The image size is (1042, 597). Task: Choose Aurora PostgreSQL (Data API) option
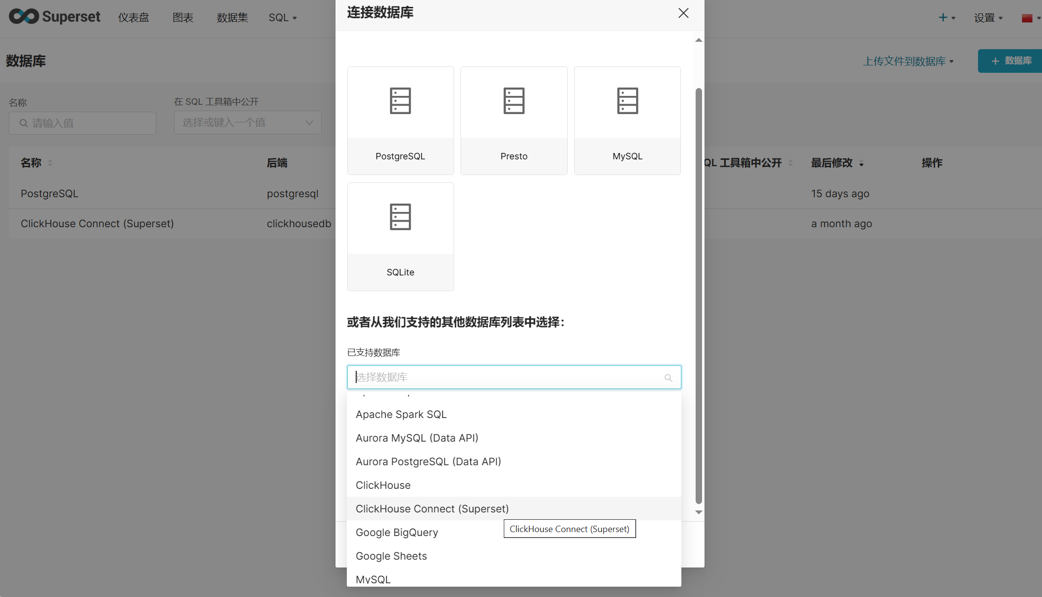(x=514, y=461)
